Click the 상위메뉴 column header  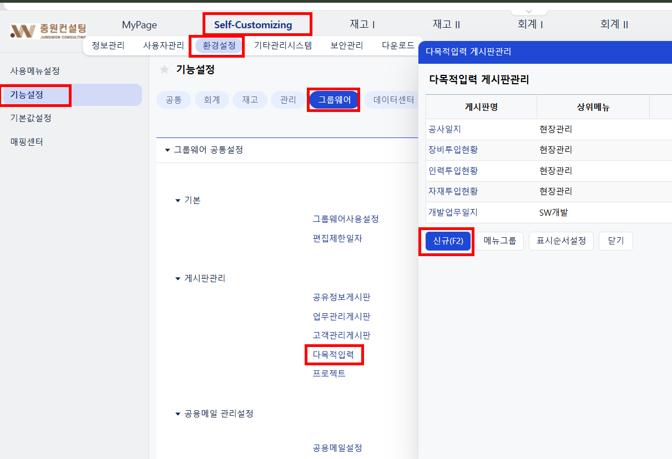[x=593, y=107]
